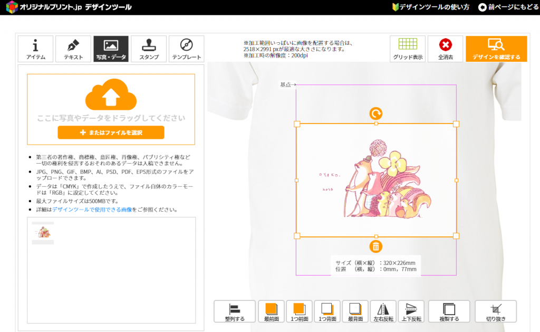The image size is (540, 332).
Task: Click the top-left resize handle of image
Action: tap(297, 124)
